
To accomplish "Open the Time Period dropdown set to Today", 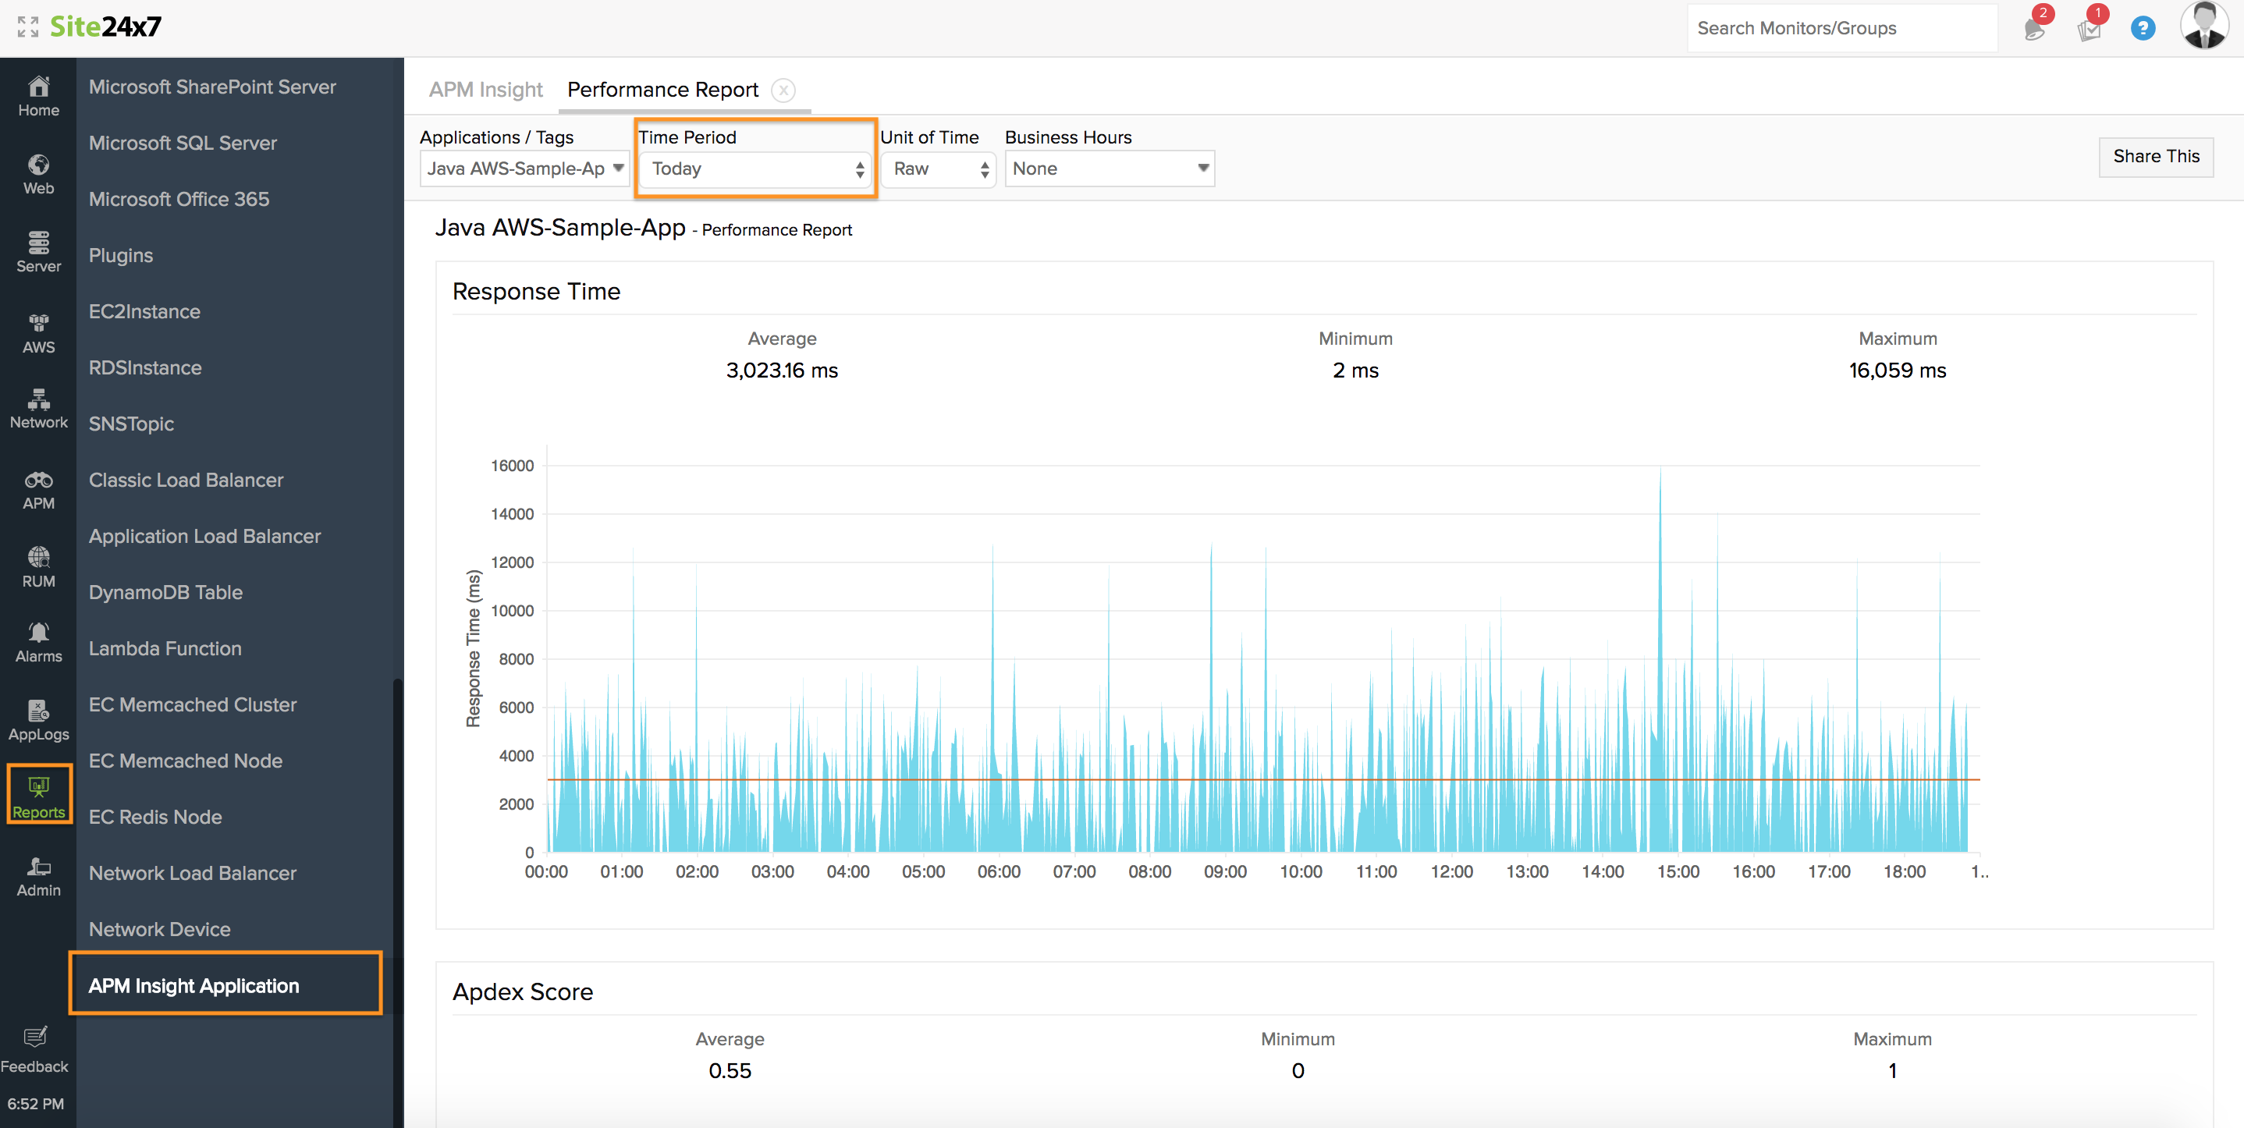I will 755,169.
